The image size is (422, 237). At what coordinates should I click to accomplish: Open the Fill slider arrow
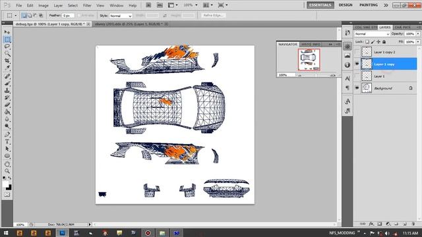tap(418, 42)
